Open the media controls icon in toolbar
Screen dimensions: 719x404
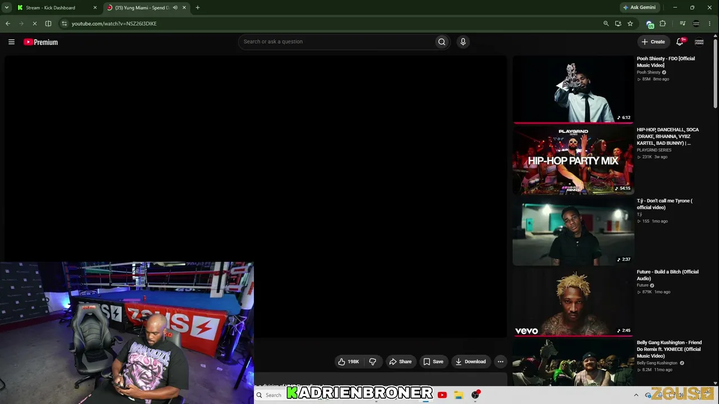click(x=682, y=24)
